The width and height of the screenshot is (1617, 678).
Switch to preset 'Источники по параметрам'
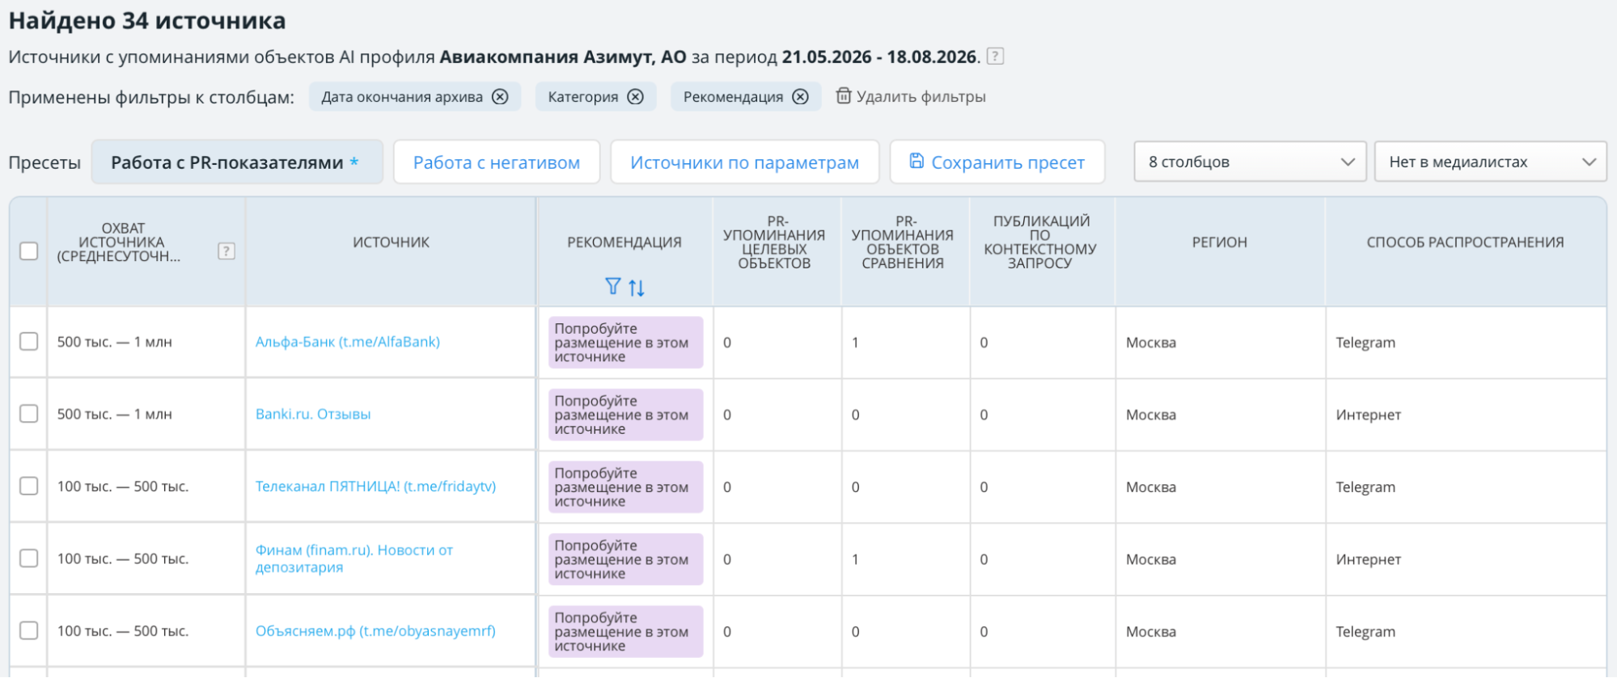(745, 162)
